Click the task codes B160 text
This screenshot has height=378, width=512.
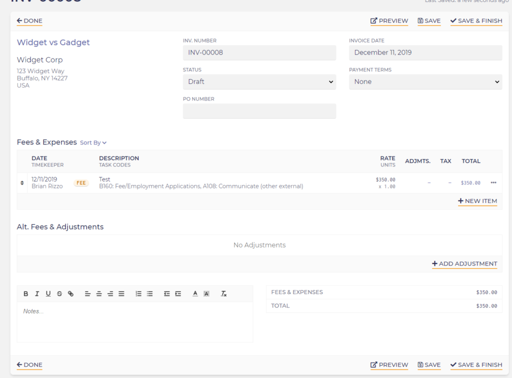tap(201, 186)
